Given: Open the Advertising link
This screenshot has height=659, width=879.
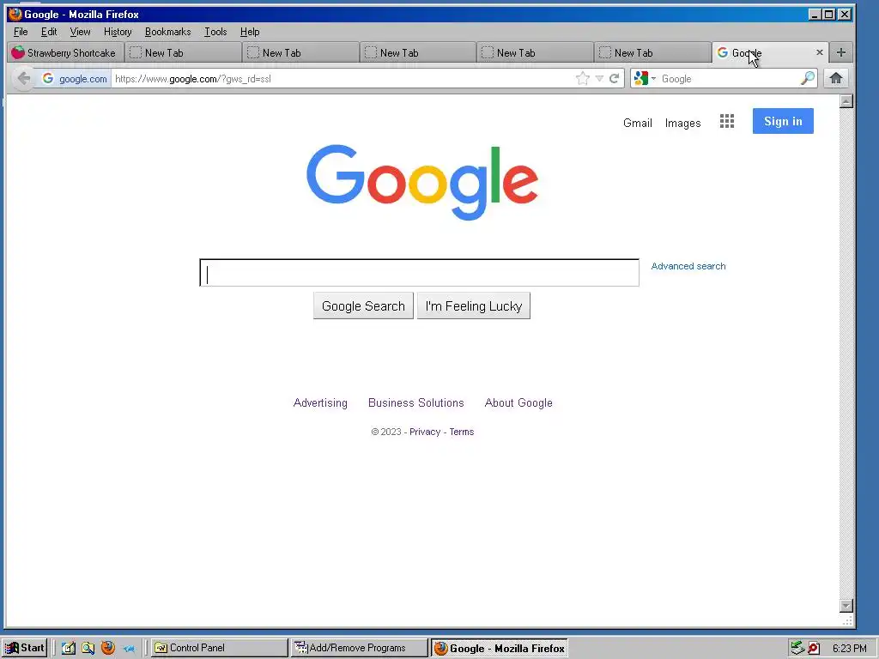Looking at the screenshot, I should click(x=320, y=403).
